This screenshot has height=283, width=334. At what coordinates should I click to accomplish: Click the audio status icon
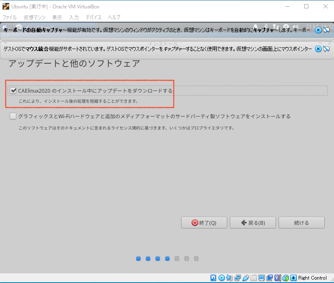(229, 278)
